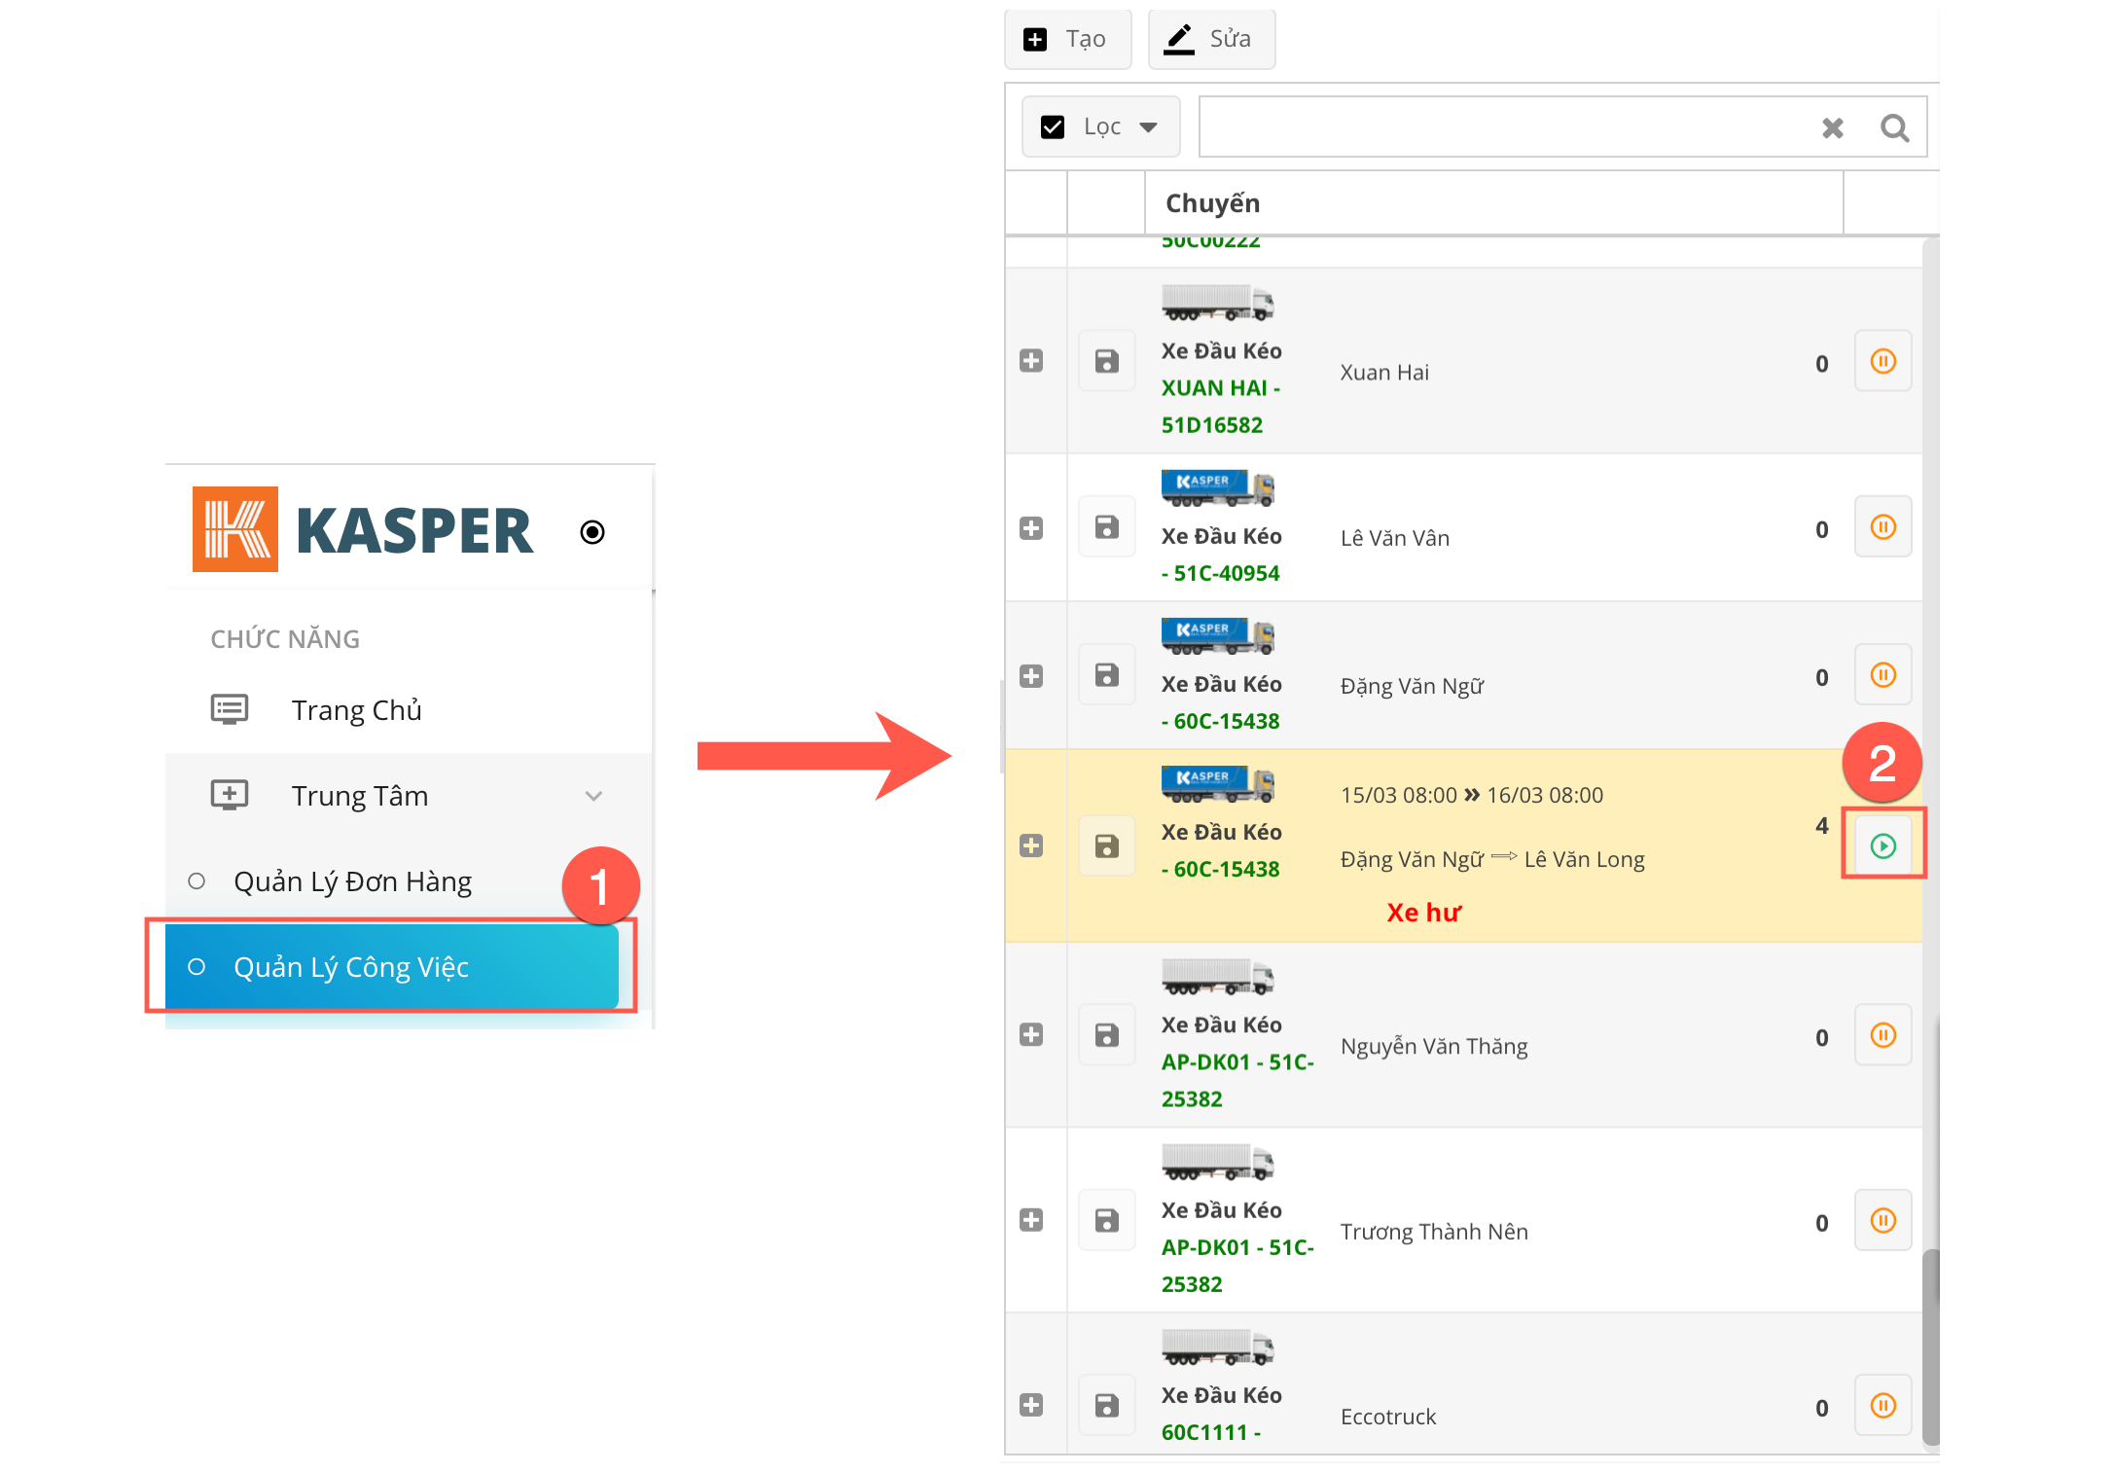The height and width of the screenshot is (1473, 2115).
Task: Click the pause icon in Trương Thành Nên row
Action: (1882, 1220)
